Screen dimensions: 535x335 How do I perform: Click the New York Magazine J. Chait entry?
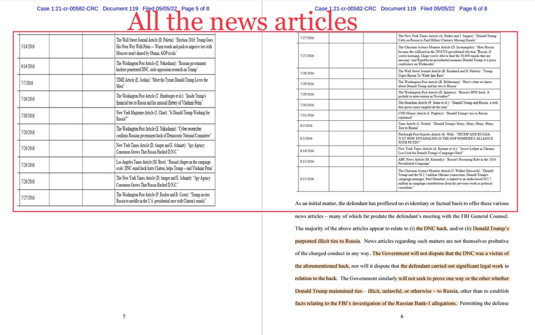point(165,116)
